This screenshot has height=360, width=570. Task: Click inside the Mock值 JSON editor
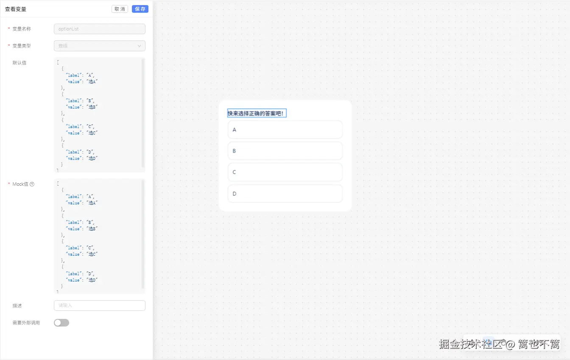[100, 236]
